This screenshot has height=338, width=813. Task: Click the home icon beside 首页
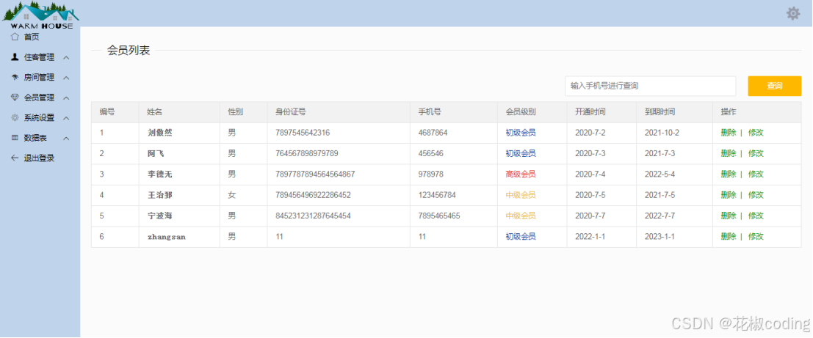(x=15, y=37)
